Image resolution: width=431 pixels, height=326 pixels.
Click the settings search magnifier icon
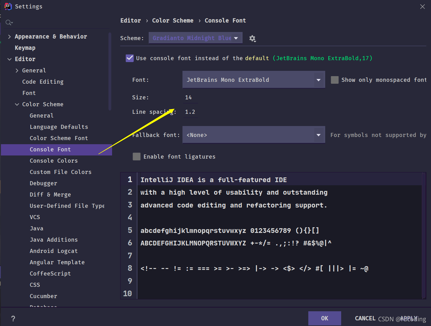pos(9,23)
